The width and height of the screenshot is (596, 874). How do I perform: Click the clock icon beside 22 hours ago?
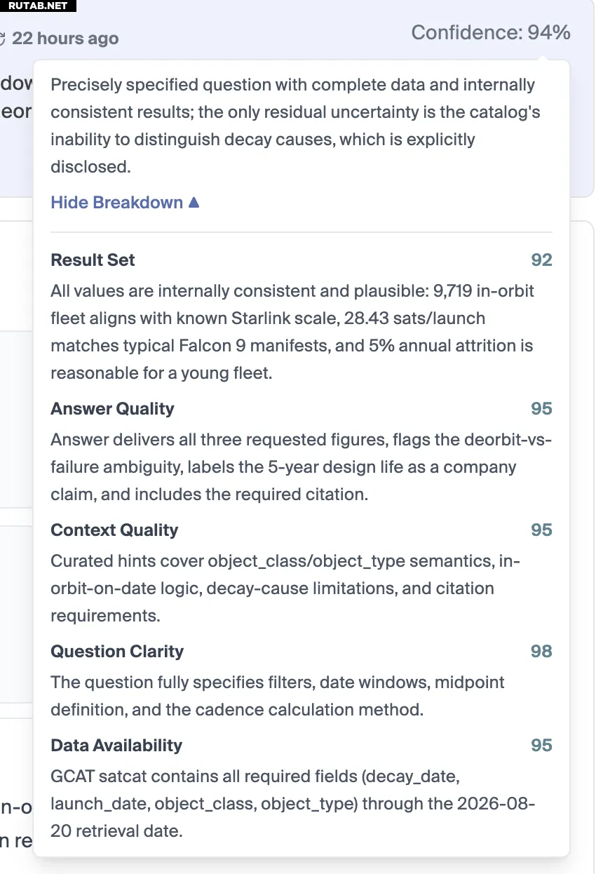(3, 39)
